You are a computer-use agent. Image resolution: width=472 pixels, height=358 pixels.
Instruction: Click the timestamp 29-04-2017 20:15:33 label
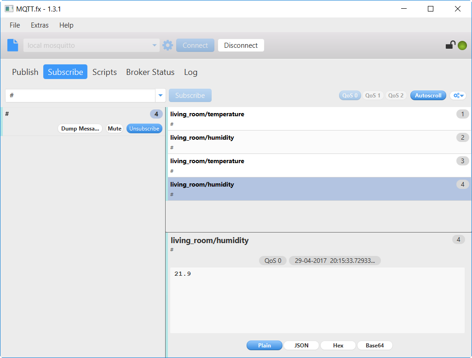tap(335, 261)
